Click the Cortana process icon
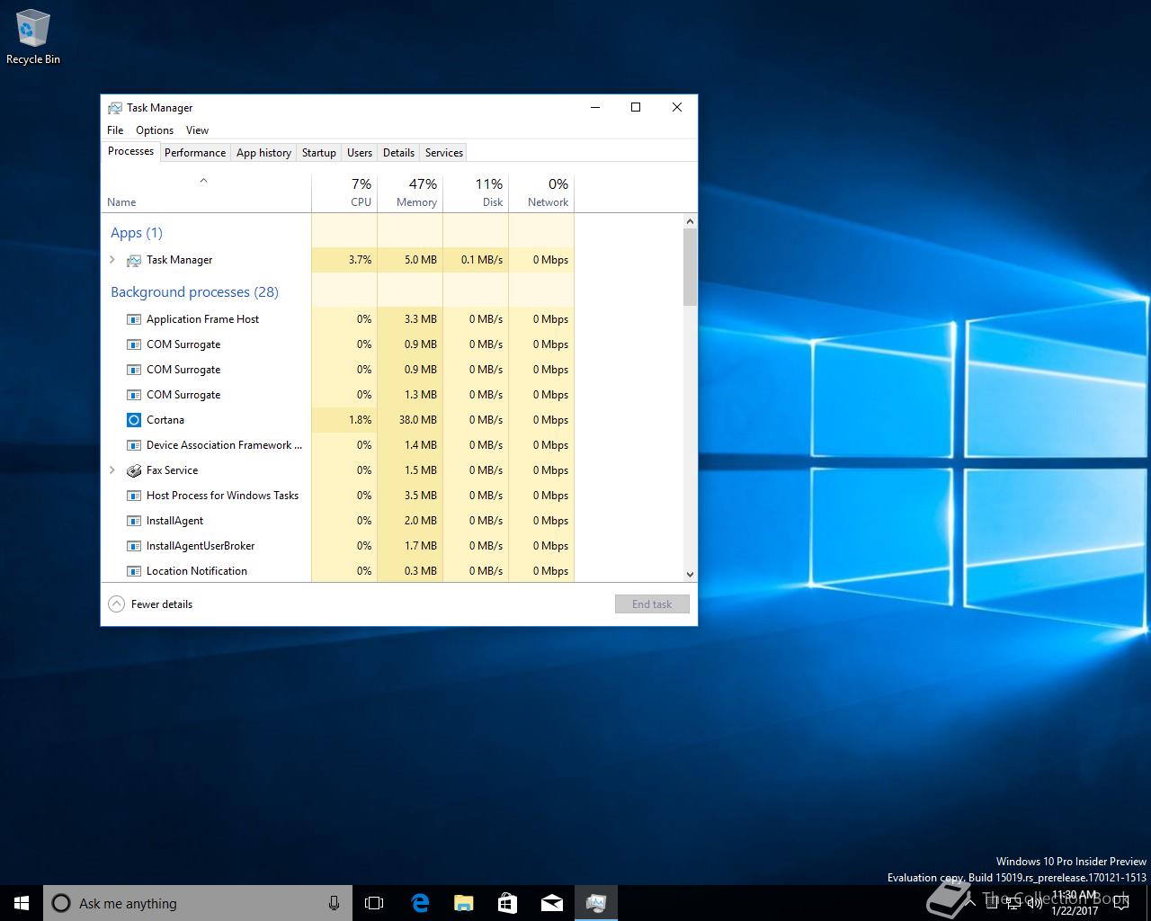 click(x=134, y=420)
